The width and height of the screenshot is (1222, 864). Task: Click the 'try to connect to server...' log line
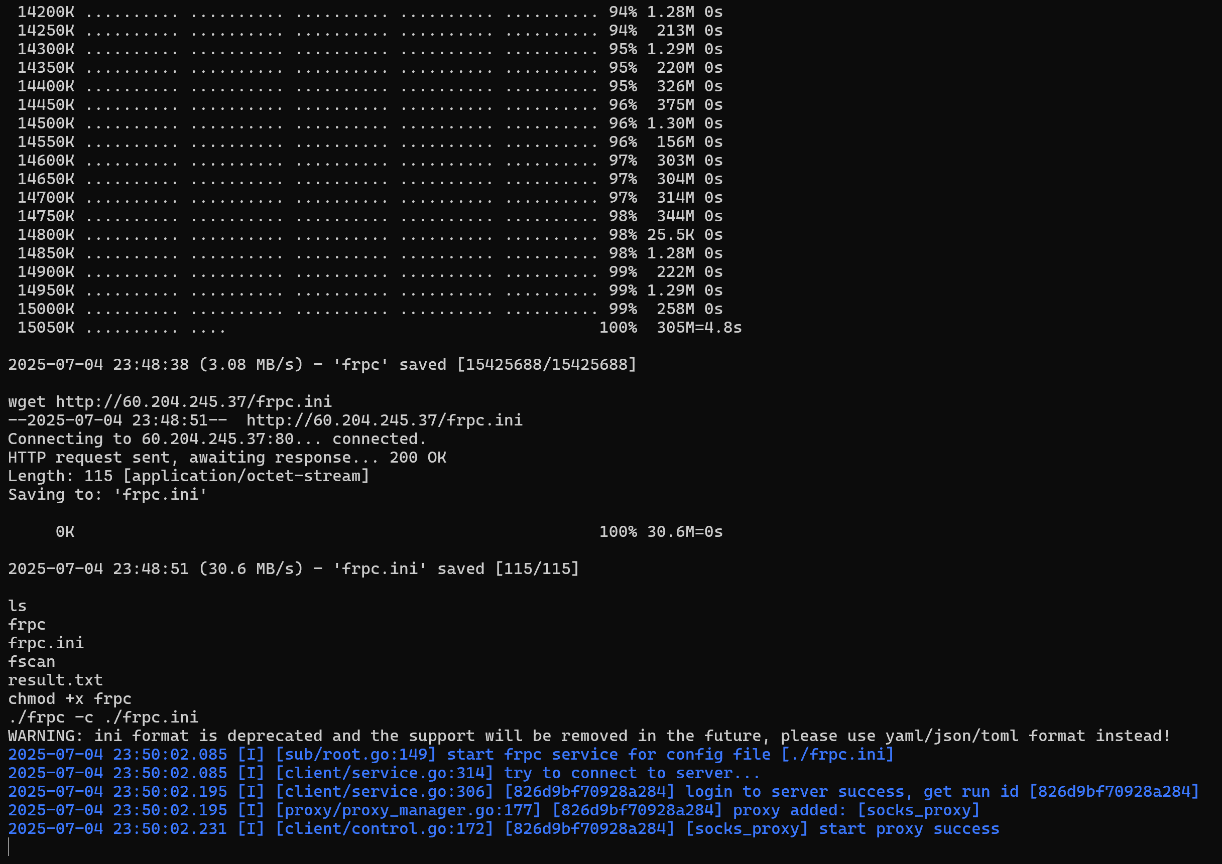click(x=384, y=773)
